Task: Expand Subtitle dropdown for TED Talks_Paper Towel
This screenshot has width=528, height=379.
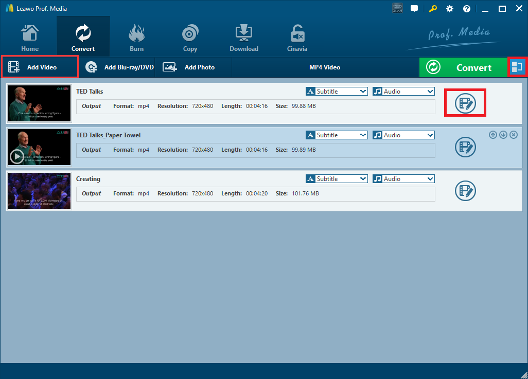Action: click(x=337, y=135)
